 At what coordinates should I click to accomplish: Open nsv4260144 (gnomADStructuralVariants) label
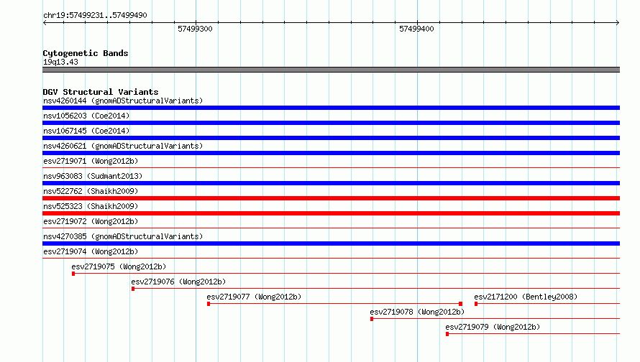123,101
